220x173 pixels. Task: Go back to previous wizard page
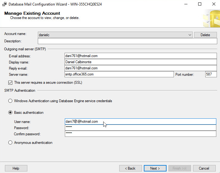click(x=130, y=168)
